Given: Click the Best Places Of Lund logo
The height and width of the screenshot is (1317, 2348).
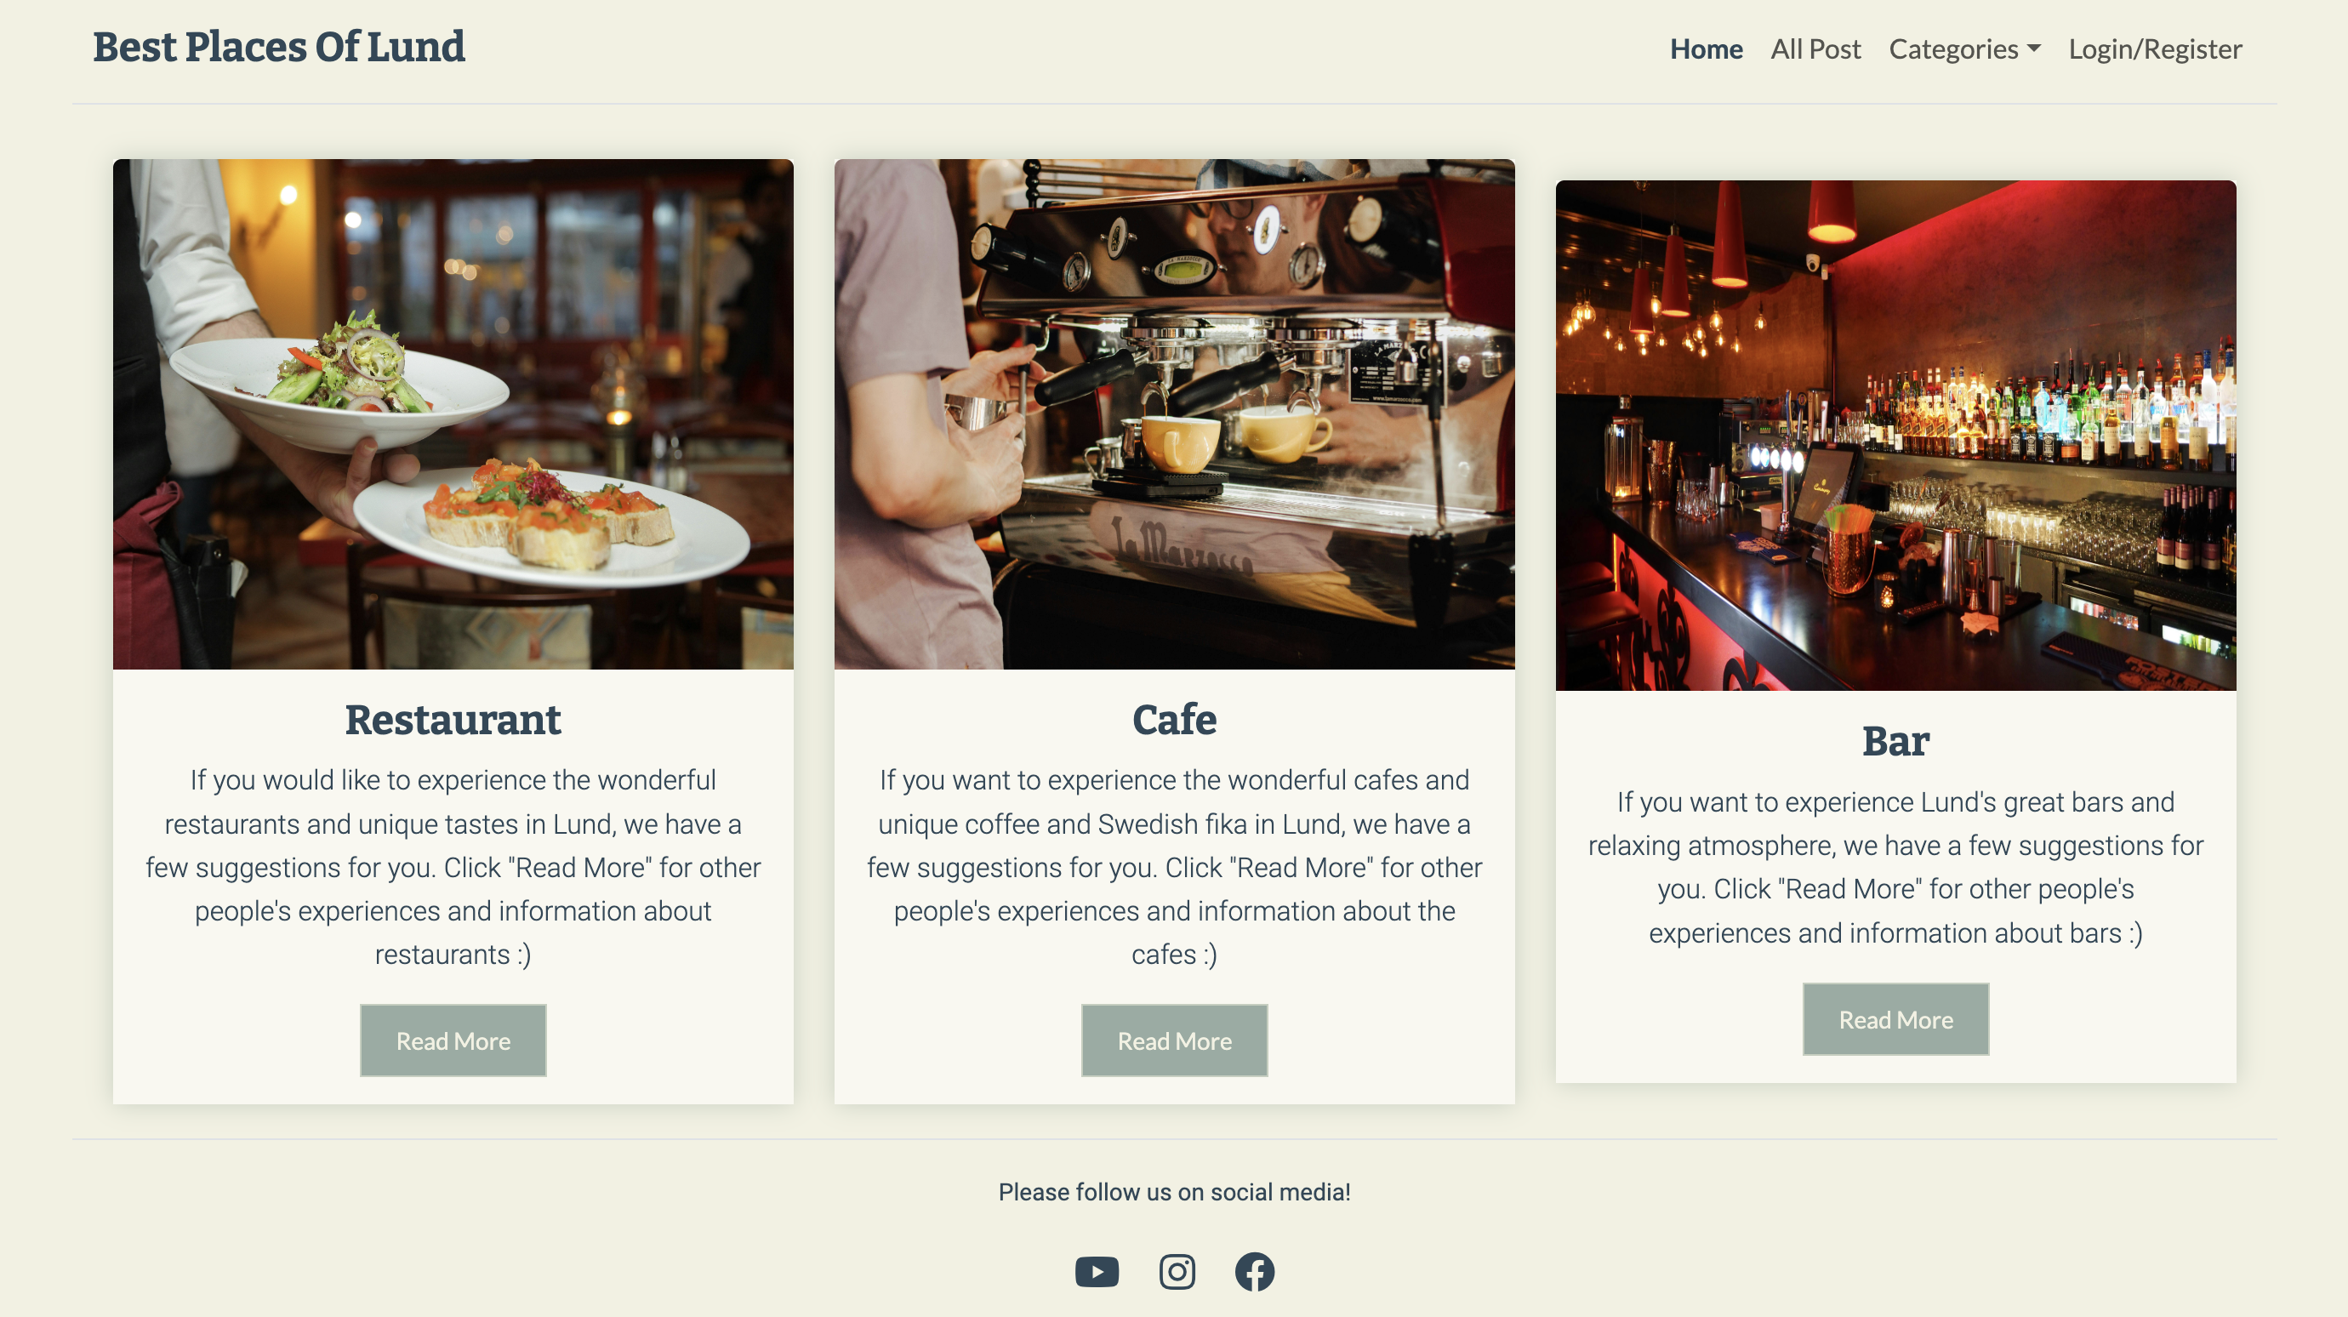Looking at the screenshot, I should (279, 48).
